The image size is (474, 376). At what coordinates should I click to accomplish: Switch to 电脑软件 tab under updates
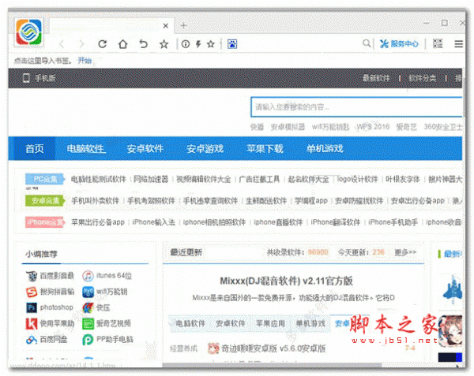tap(190, 324)
